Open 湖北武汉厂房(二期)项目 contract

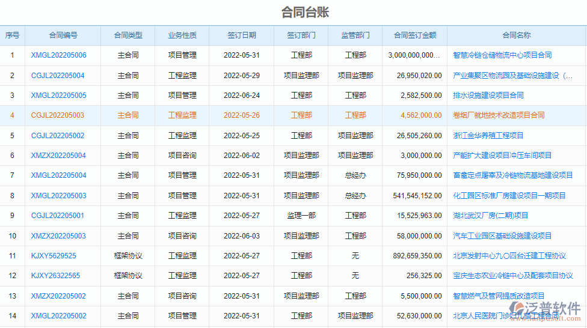(490, 216)
